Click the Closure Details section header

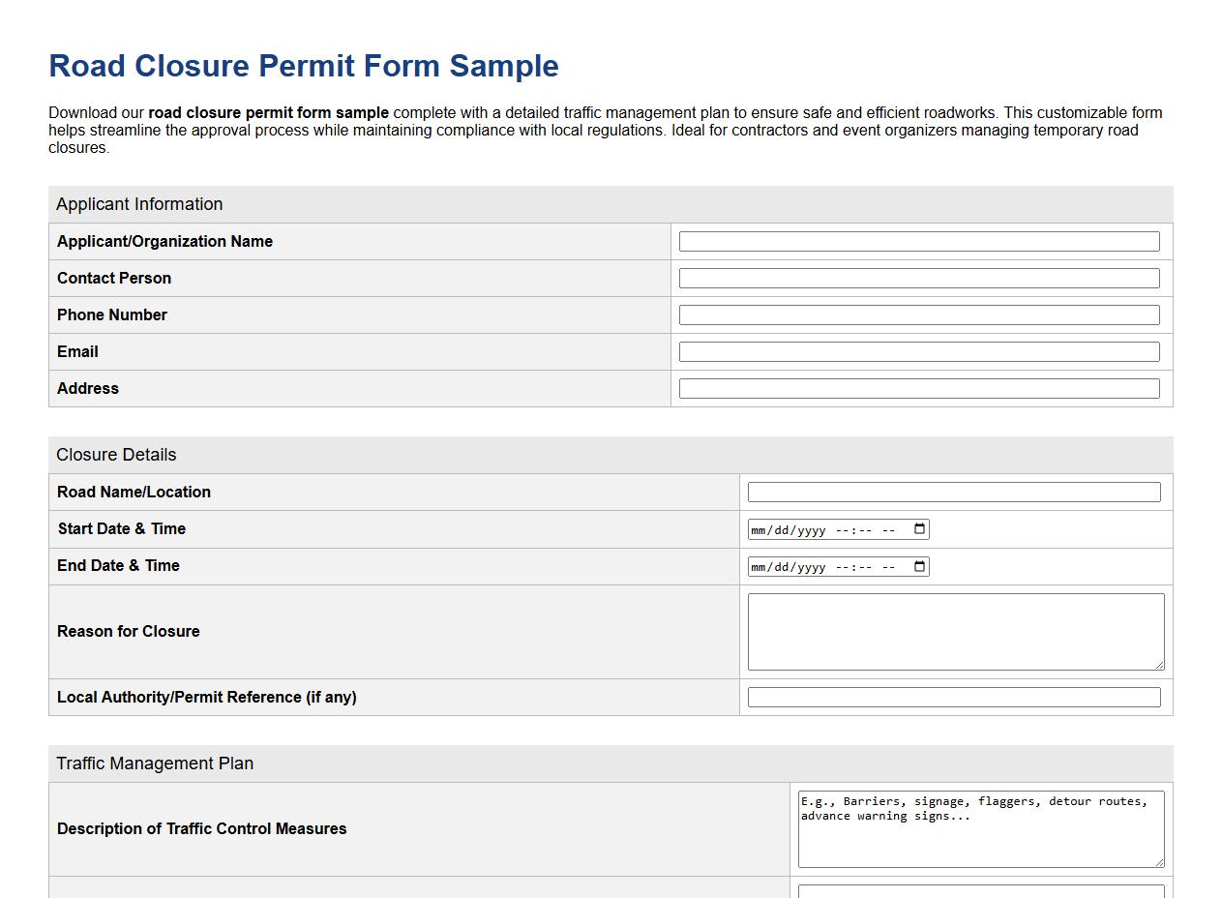(115, 455)
